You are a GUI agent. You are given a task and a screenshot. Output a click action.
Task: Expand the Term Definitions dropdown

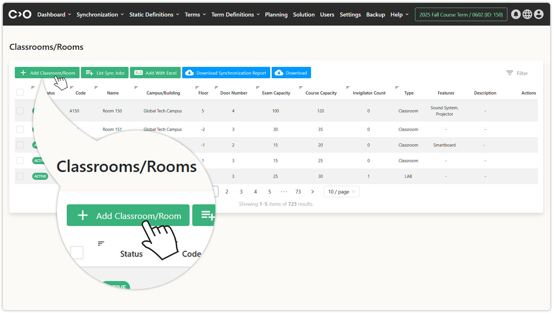click(235, 15)
